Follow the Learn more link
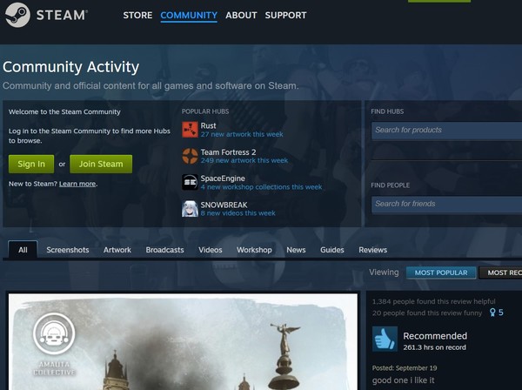This screenshot has height=390, width=522. click(77, 184)
